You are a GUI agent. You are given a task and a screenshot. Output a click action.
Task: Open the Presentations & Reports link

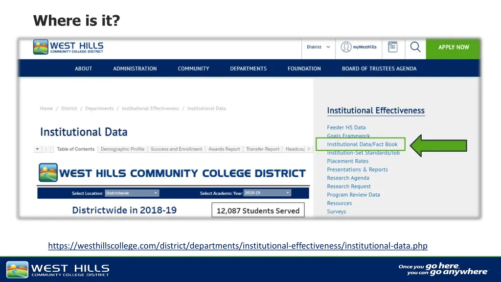(357, 169)
